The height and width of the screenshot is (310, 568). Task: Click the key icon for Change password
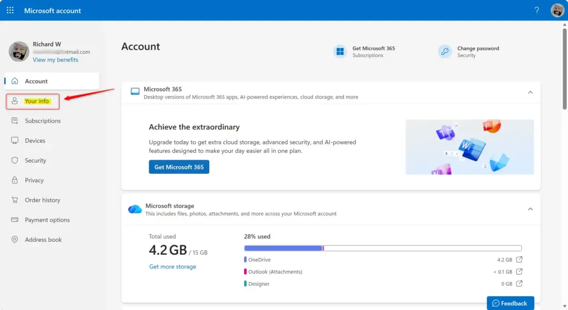[x=445, y=51]
